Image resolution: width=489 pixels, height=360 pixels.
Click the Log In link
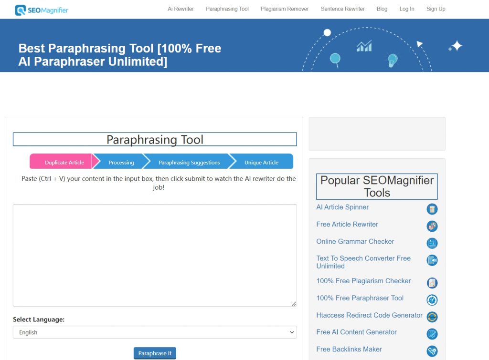[406, 9]
